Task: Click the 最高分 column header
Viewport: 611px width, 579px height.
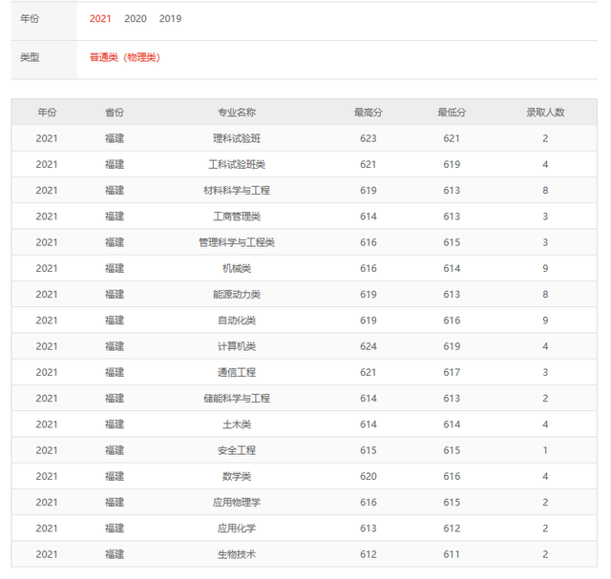Action: (x=369, y=113)
